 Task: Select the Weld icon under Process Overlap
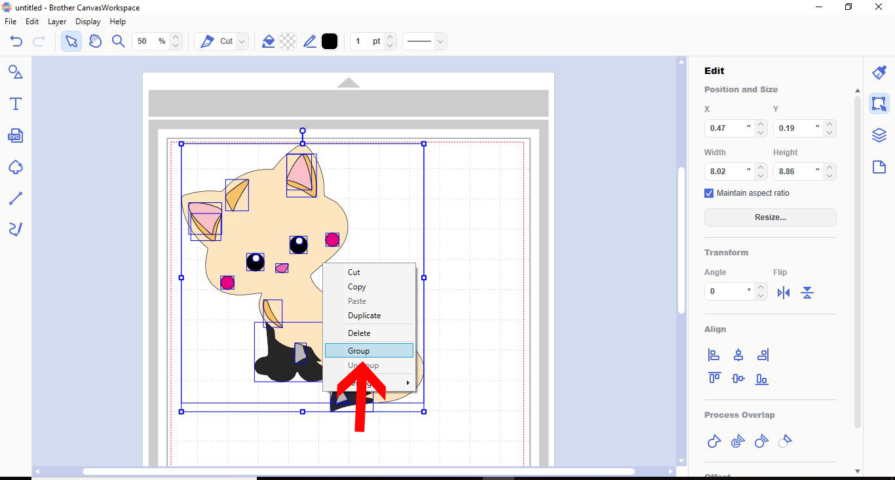pyautogui.click(x=714, y=441)
